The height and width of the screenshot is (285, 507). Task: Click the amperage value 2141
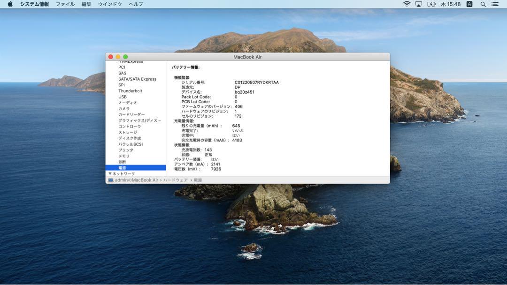click(215, 164)
